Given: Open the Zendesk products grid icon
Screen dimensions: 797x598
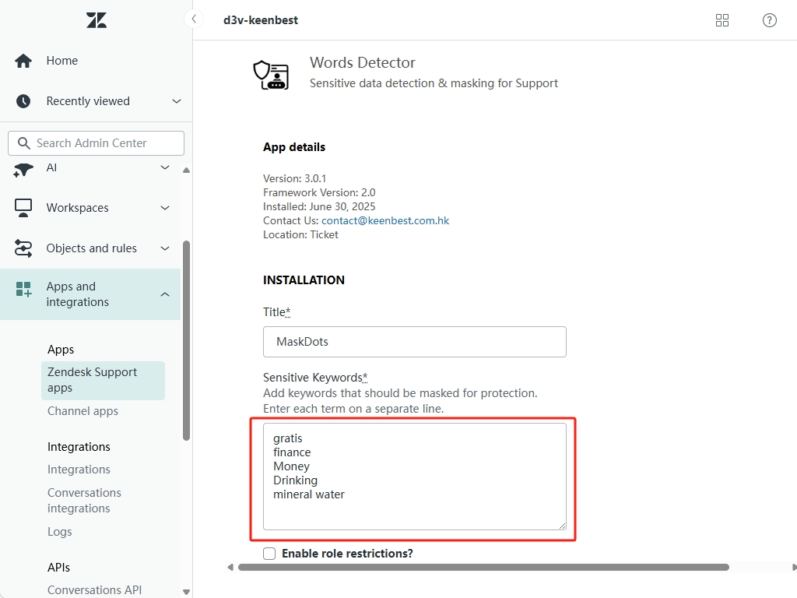Looking at the screenshot, I should coord(722,20).
